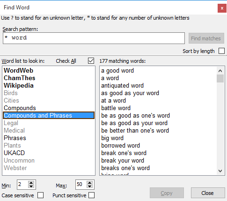Click into the Search pattern field
Viewport: 227px width, 201px height.
coord(94,38)
